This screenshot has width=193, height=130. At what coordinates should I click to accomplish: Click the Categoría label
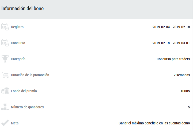click(18, 59)
